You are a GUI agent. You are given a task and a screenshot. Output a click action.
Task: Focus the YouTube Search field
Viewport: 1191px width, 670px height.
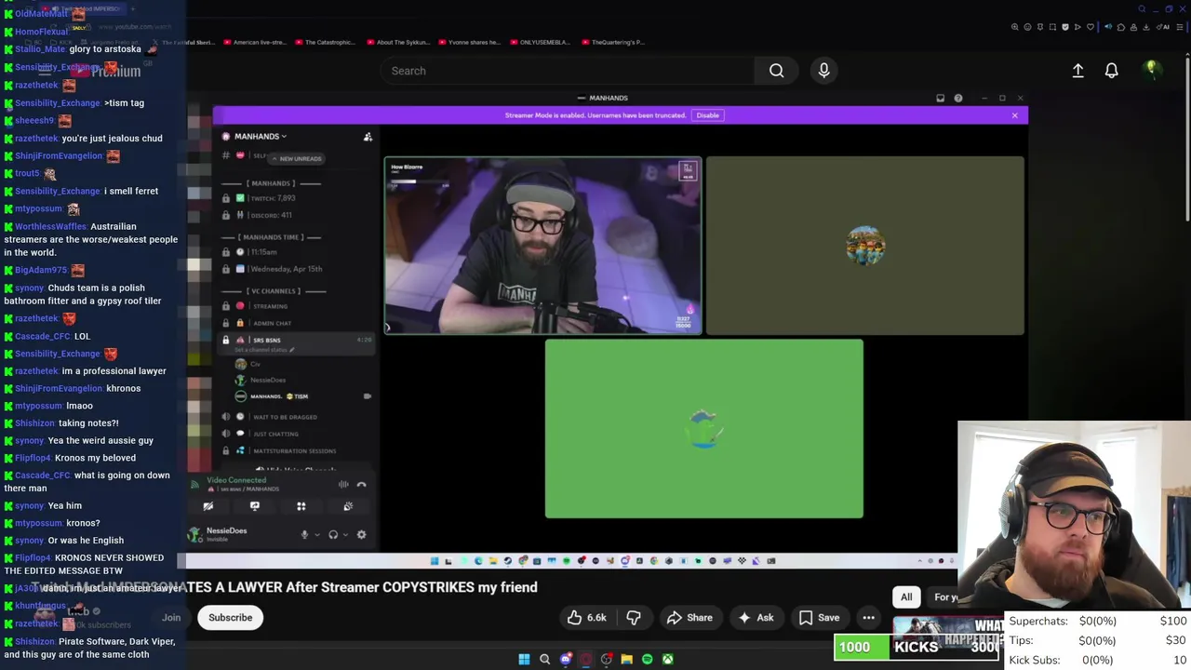click(568, 71)
